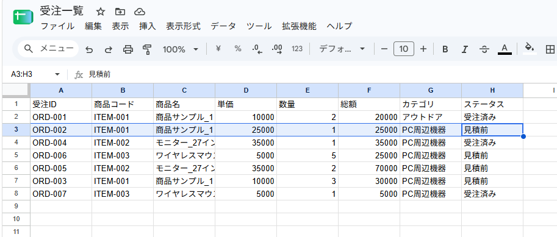Apply percent format
Image resolution: width=557 pixels, height=237 pixels.
click(238, 49)
